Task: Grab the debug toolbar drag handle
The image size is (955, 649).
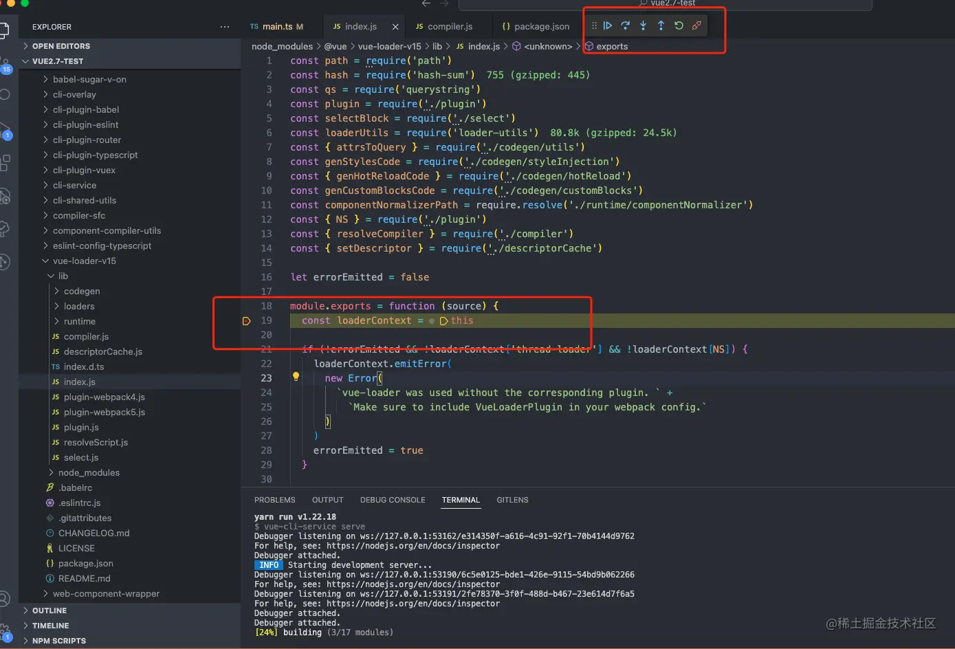Action: [594, 25]
